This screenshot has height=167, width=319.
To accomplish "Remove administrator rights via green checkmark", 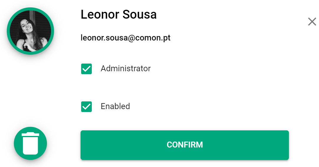I will click(x=86, y=69).
